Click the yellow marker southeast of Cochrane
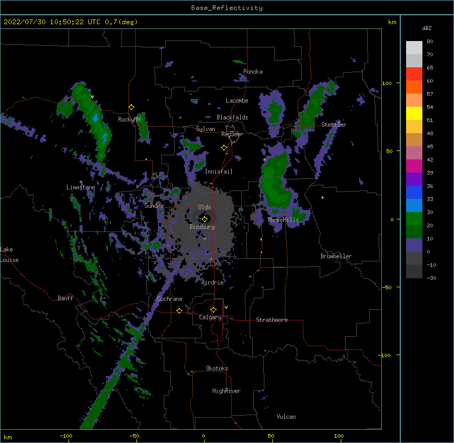 pyautogui.click(x=179, y=310)
